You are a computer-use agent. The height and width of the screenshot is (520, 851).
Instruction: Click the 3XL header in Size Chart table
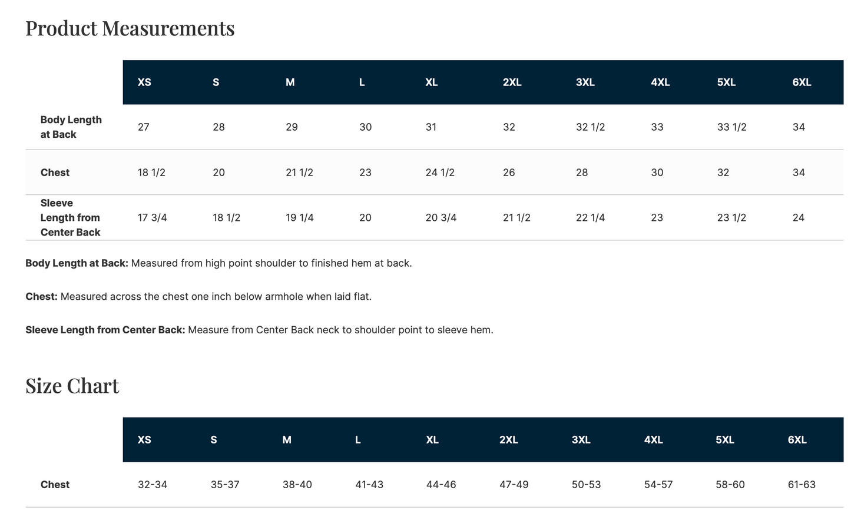click(581, 440)
